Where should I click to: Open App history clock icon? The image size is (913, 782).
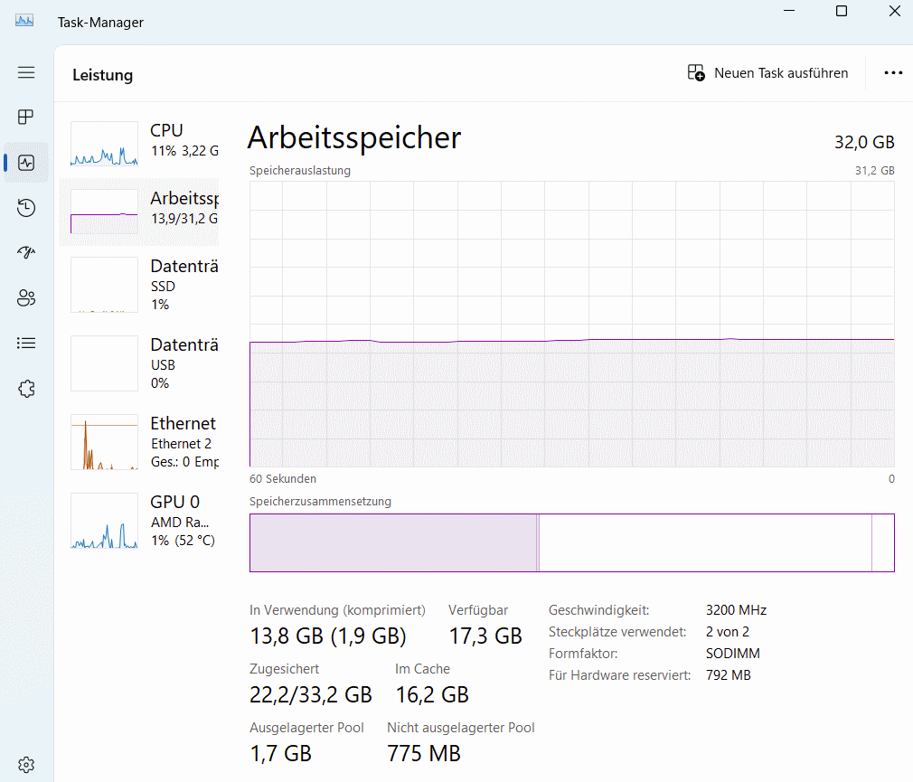pos(26,208)
